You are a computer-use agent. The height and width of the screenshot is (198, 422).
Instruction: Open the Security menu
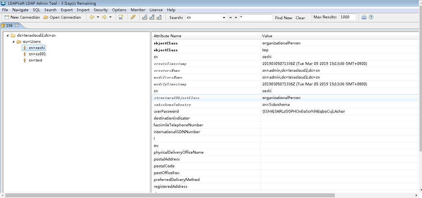(x=101, y=10)
